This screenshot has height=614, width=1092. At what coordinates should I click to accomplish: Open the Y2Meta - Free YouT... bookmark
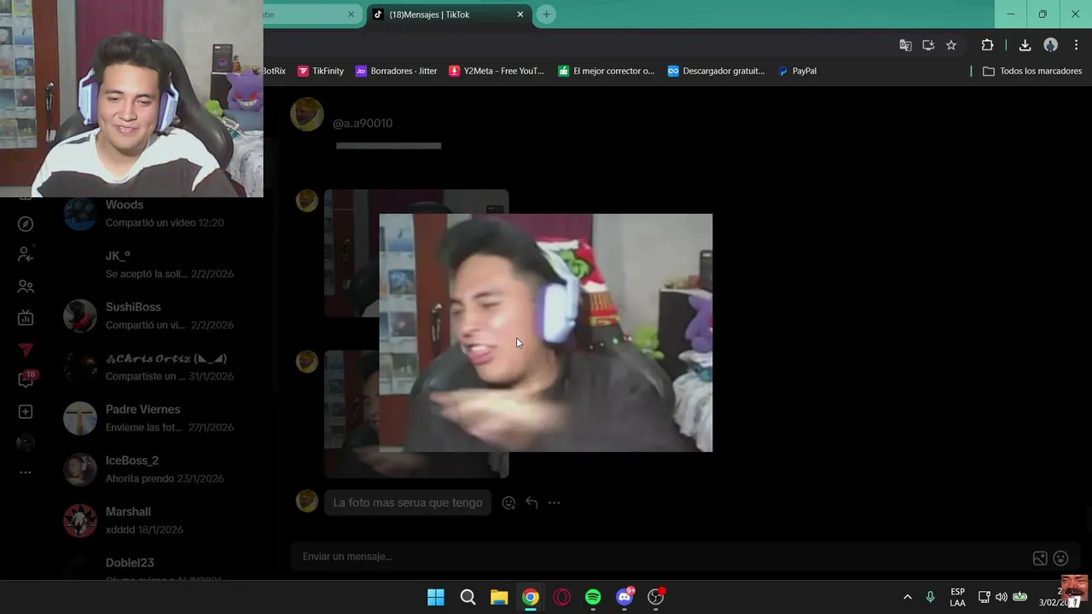click(497, 71)
